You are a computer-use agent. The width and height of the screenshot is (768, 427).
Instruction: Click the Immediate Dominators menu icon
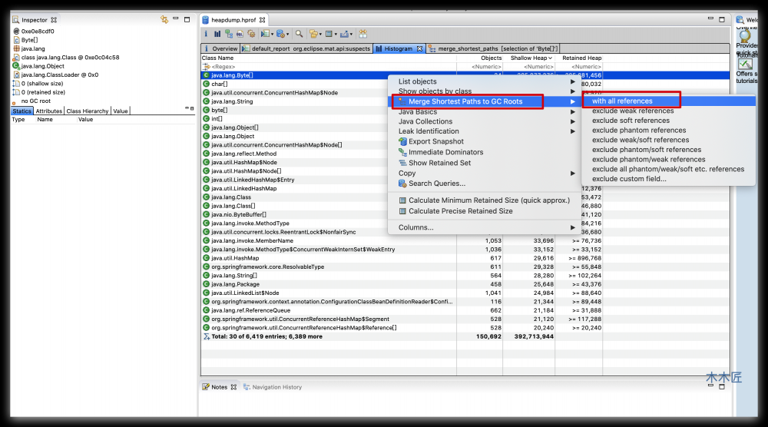tap(402, 152)
